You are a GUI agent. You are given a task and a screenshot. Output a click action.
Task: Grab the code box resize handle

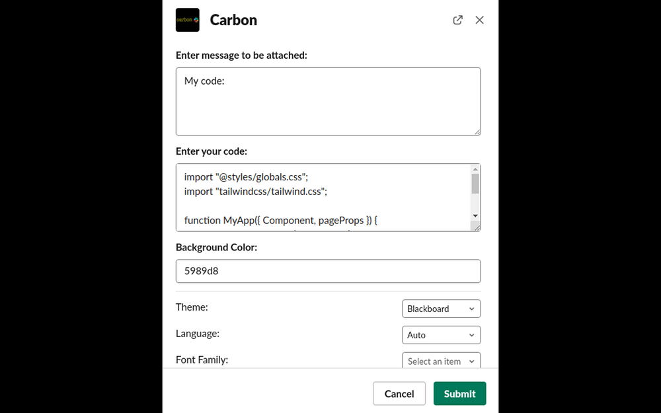pos(477,227)
